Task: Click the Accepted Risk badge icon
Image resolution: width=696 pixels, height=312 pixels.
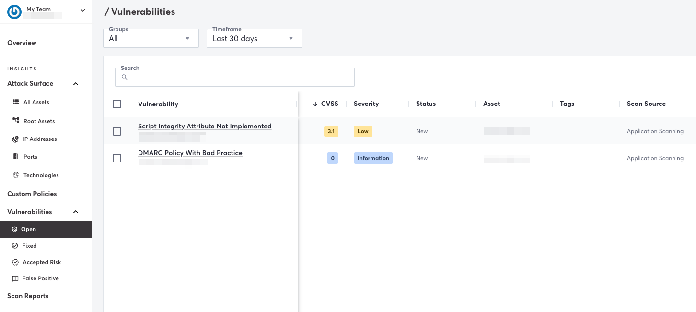Action: click(x=15, y=262)
